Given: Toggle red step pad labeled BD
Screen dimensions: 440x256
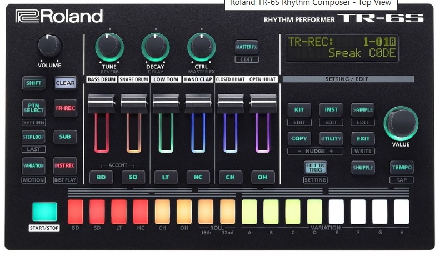Looking at the screenshot, I should [x=75, y=212].
